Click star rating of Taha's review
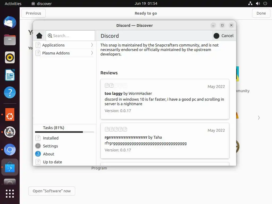The image size is (272, 204). coord(116,129)
